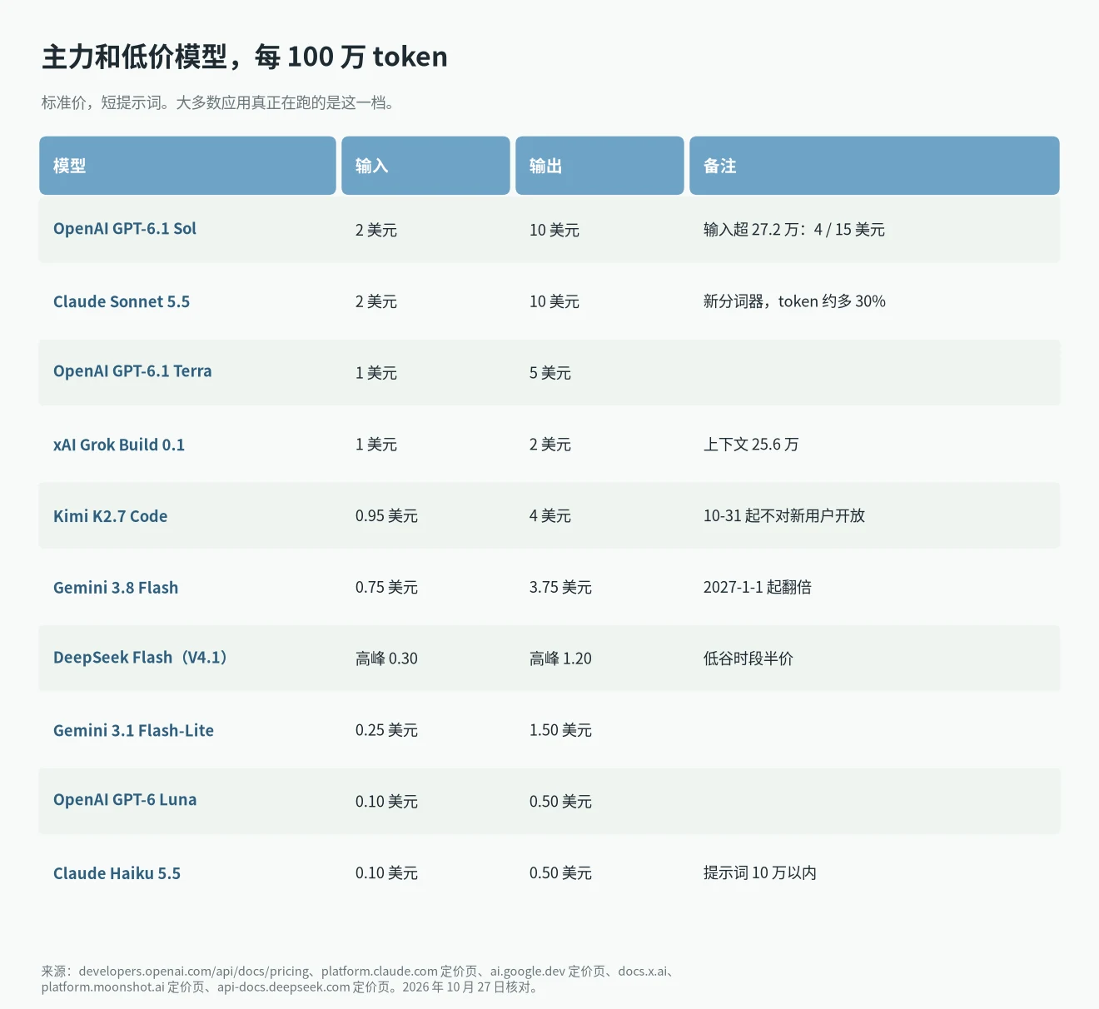Select the DeepSeek Flash（V4.1）model name
This screenshot has height=1009, width=1099.
pos(141,658)
